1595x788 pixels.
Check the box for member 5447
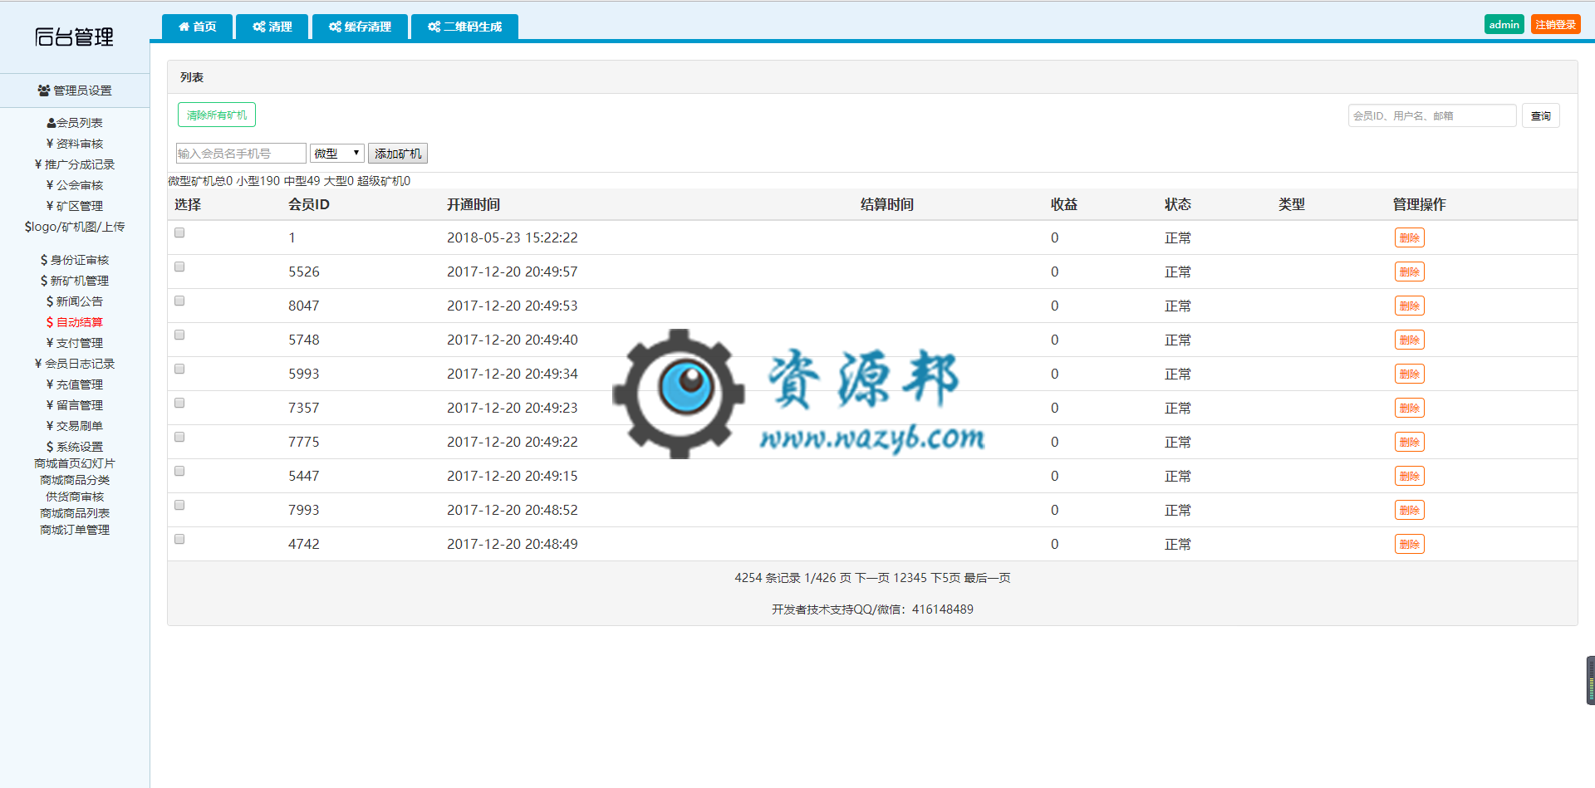pyautogui.click(x=179, y=471)
